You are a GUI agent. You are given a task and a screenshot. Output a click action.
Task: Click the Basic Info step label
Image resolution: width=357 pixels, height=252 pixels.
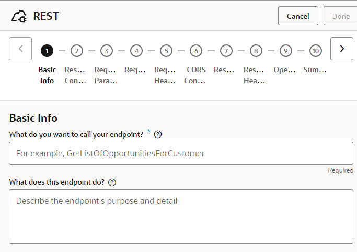click(47, 75)
